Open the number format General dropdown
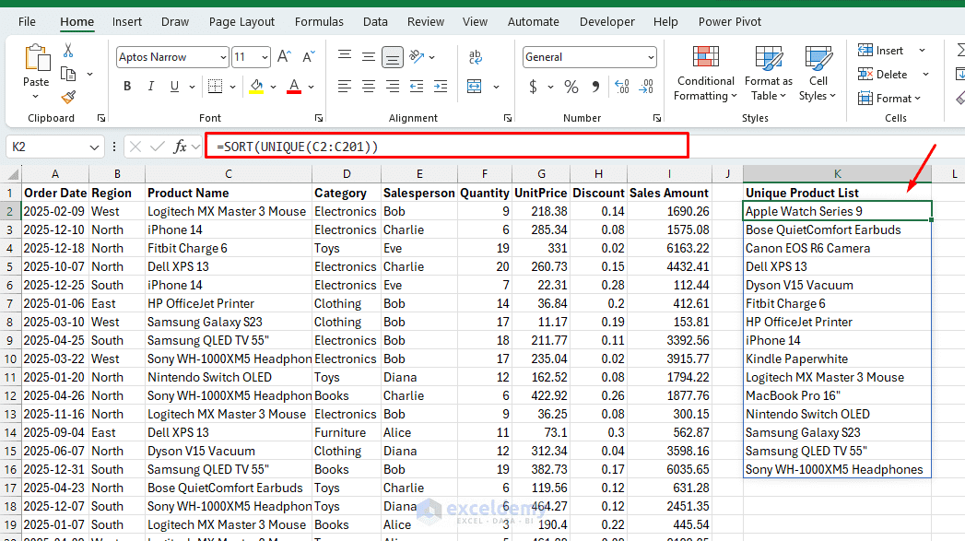The image size is (965, 541). click(x=651, y=57)
